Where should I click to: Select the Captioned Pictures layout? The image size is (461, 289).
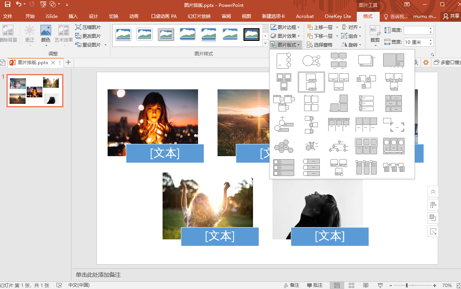pos(284,82)
